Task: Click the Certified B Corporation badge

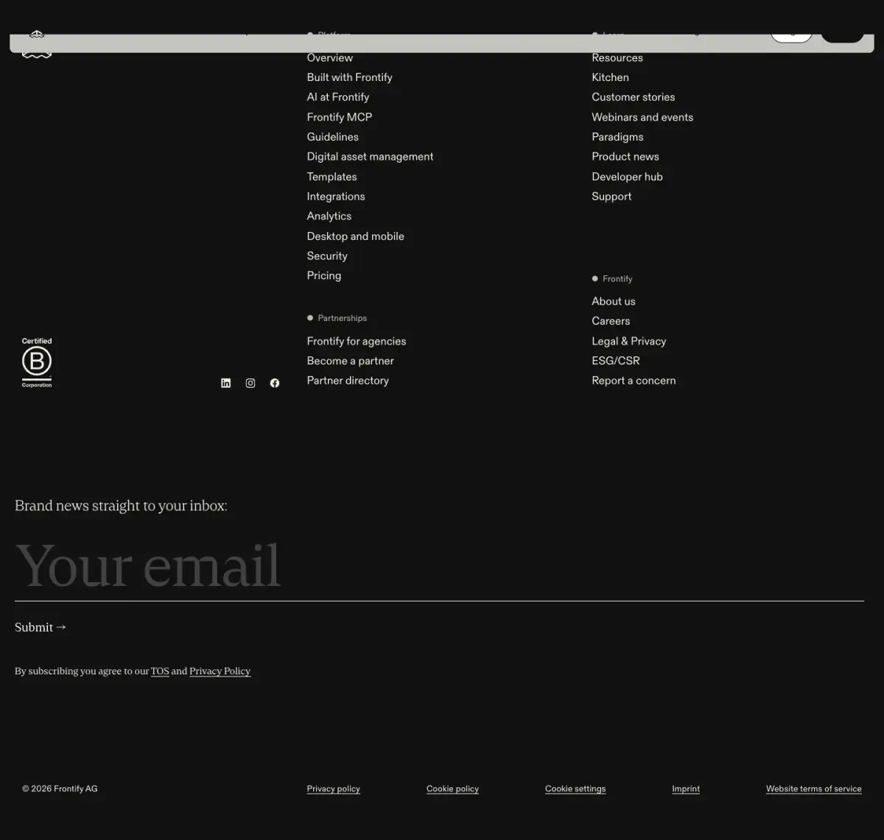Action: pyautogui.click(x=37, y=363)
